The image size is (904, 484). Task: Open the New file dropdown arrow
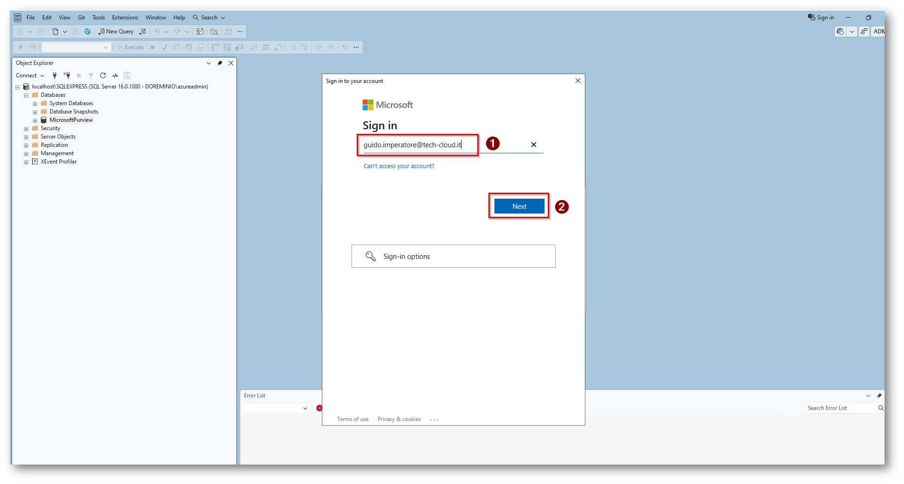click(x=65, y=31)
